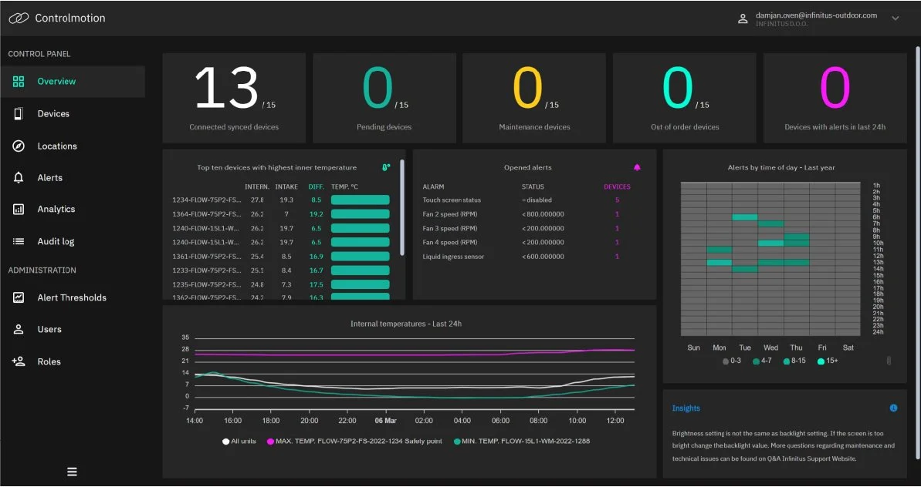Open the Overview menu item
The height and width of the screenshot is (487, 921).
coord(73,82)
